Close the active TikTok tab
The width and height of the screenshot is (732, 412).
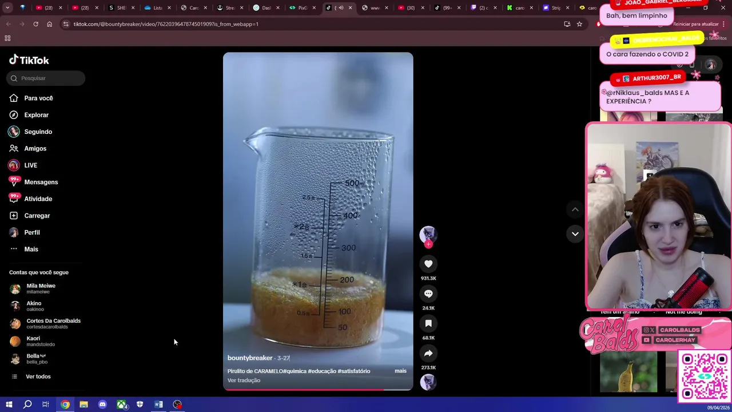351,8
